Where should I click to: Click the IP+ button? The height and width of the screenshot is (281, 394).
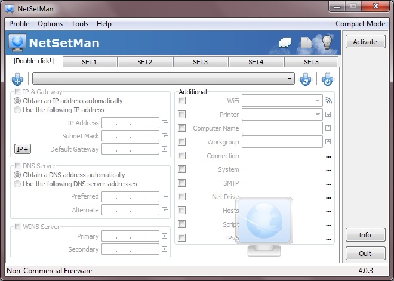pyautogui.click(x=23, y=149)
